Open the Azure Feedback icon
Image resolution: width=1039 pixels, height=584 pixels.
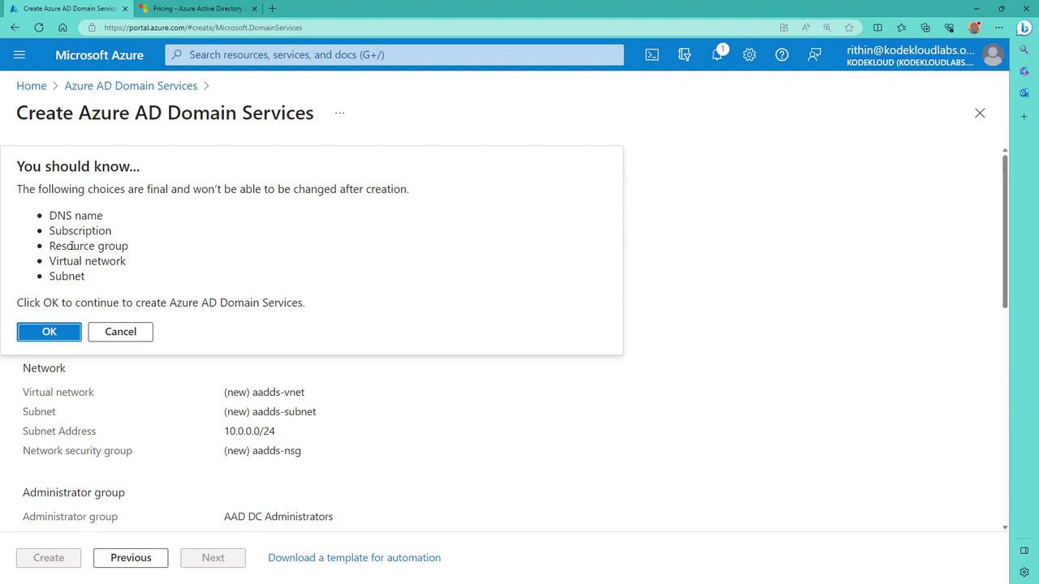click(x=814, y=54)
